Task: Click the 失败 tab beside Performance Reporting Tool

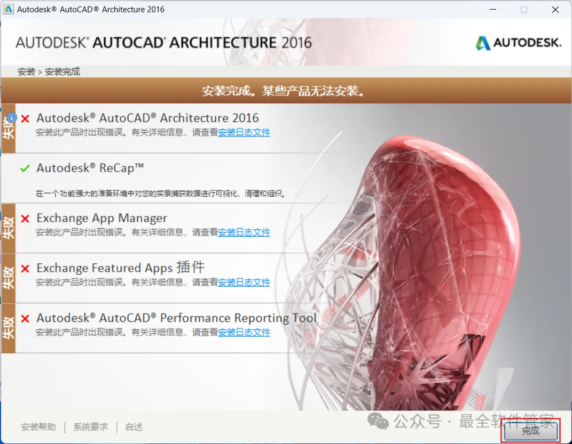Action: point(8,328)
